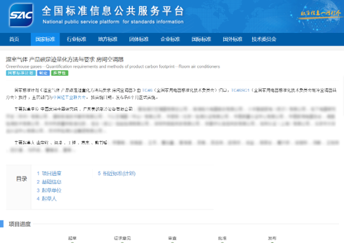The image size is (344, 243).
Task: Select 国际标准 navigation item
Action: click(202, 39)
